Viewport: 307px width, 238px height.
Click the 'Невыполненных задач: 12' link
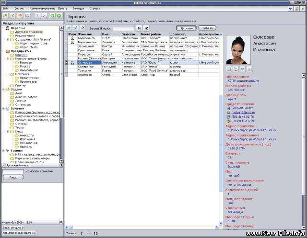tap(19, 233)
